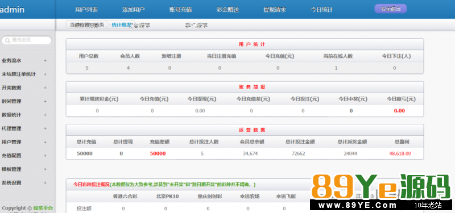Viewport: 455px width, 213px height.
Task: Click the 34,674 会员总余额 value
Action: click(250, 153)
